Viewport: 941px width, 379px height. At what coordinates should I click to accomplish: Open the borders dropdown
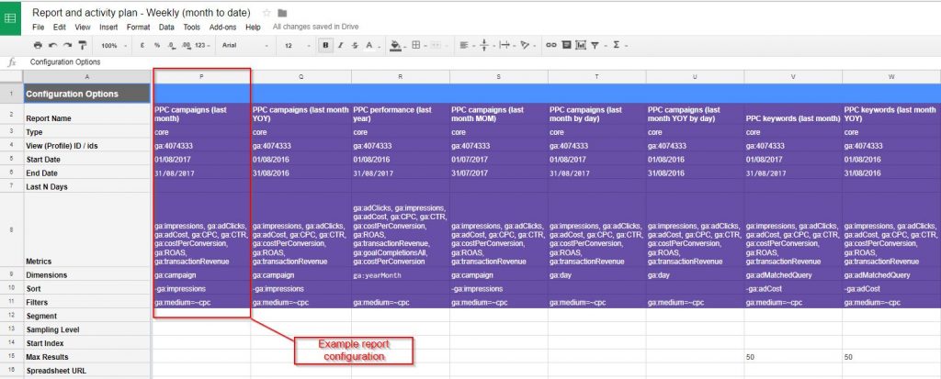click(x=419, y=45)
